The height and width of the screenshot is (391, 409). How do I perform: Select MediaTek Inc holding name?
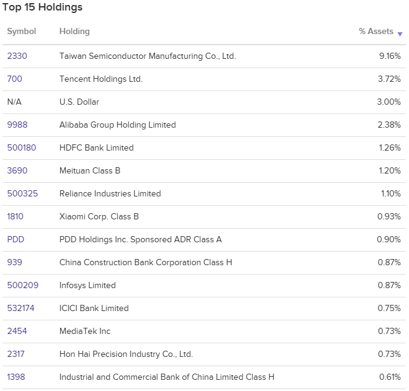85,332
